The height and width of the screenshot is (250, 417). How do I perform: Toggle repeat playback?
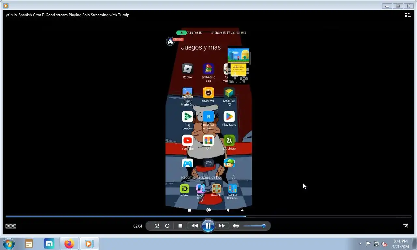coord(167,226)
